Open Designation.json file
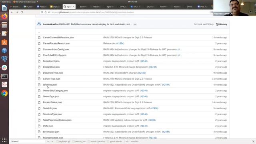Viewport: 256px width, 144px height. [51, 67]
